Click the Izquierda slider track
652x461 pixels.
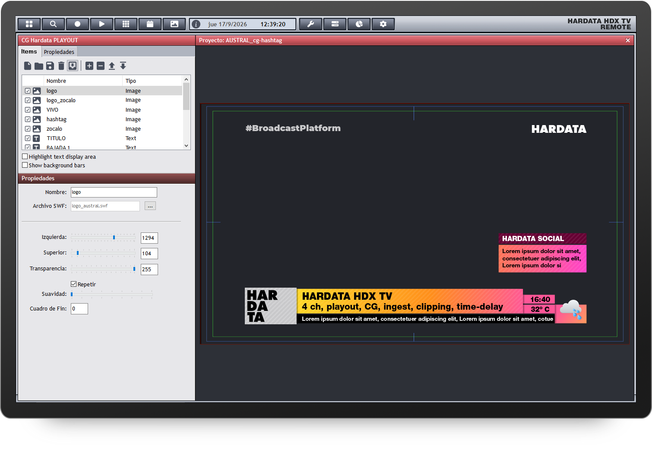click(x=103, y=238)
